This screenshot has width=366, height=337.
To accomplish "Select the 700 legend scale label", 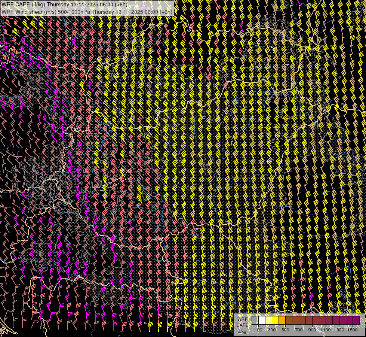I will pyautogui.click(x=299, y=330).
